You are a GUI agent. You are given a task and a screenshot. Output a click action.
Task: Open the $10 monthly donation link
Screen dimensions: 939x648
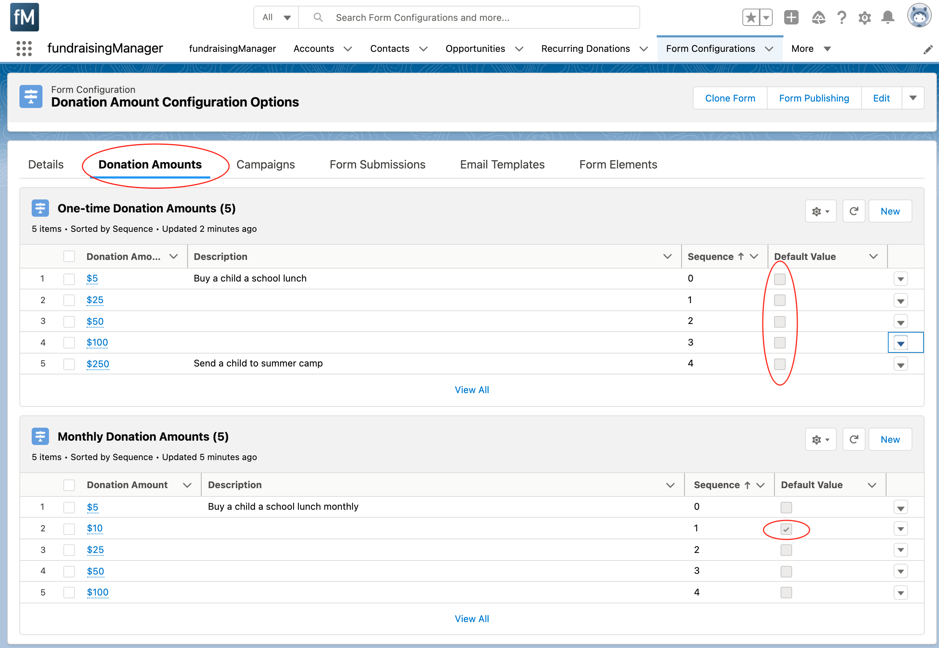tap(95, 528)
